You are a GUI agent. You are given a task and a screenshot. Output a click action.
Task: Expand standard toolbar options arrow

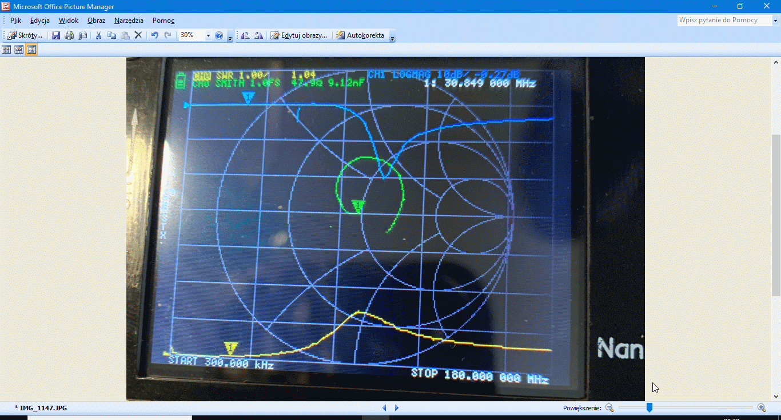point(230,38)
